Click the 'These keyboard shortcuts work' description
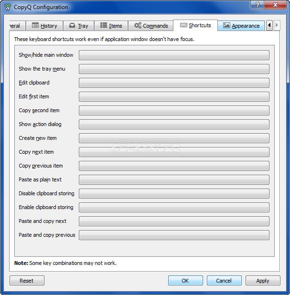 point(104,39)
